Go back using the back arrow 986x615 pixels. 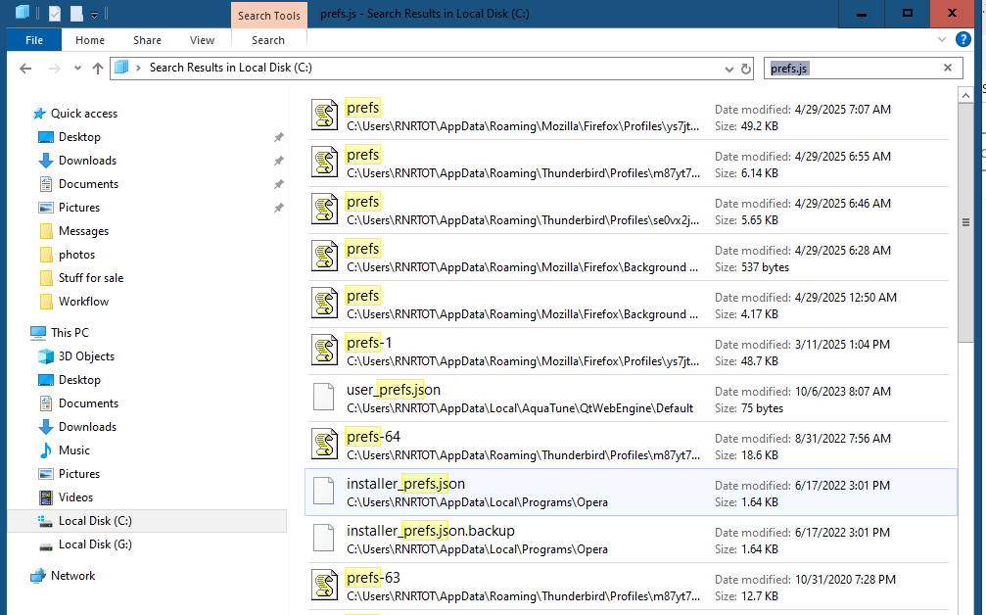coord(25,68)
